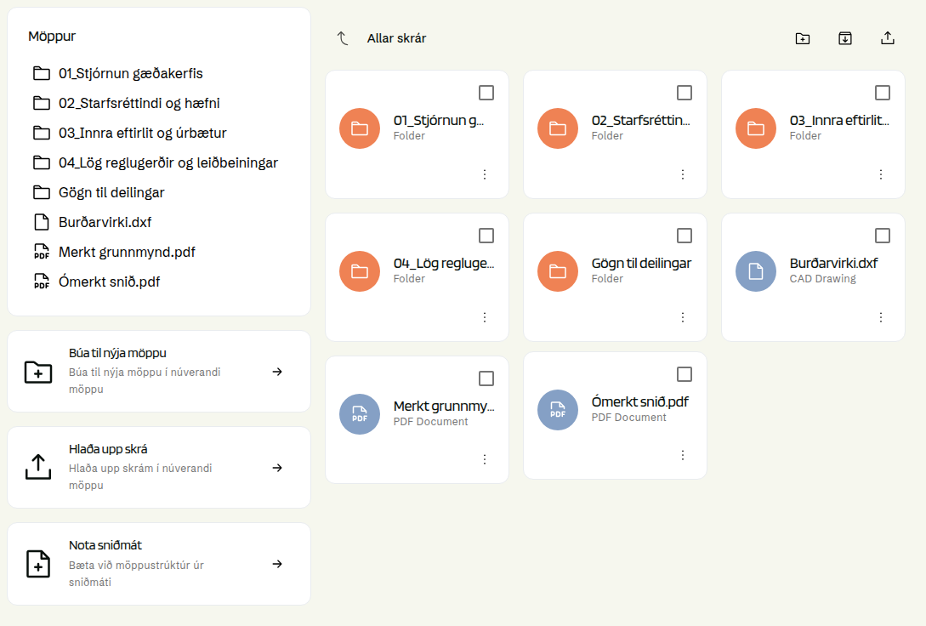The height and width of the screenshot is (626, 926).
Task: Open the three-dot menu for Gögn til deilingar
Action: (x=683, y=317)
